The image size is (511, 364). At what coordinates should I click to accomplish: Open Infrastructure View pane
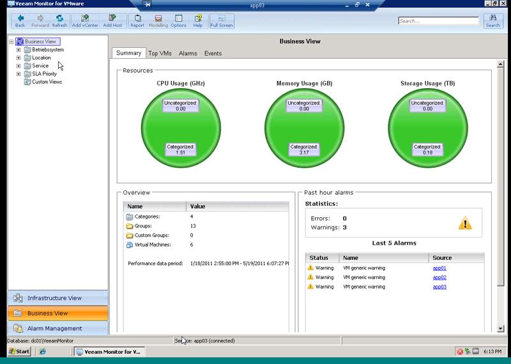pyautogui.click(x=57, y=298)
